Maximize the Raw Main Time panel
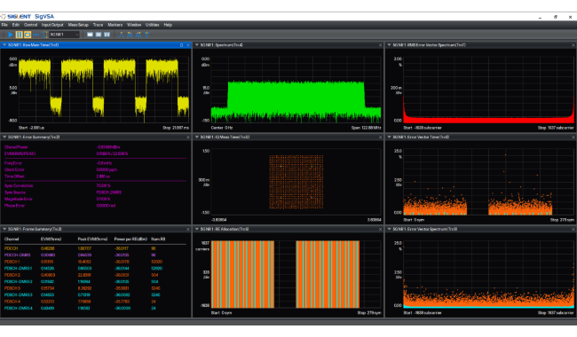Viewport: 577px width, 337px height. [181, 45]
